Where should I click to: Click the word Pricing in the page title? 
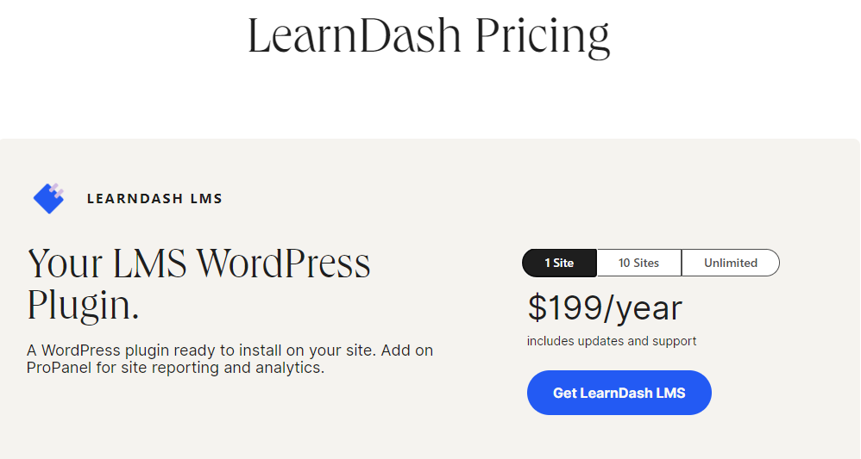[x=543, y=37]
